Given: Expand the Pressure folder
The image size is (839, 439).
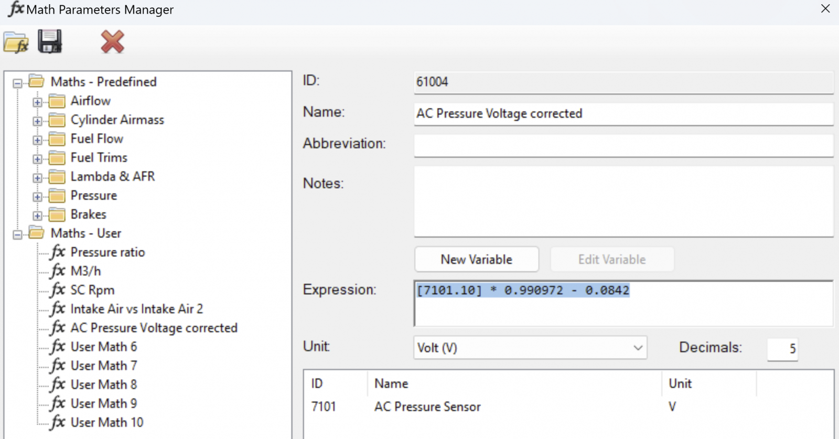Looking at the screenshot, I should click(x=37, y=196).
